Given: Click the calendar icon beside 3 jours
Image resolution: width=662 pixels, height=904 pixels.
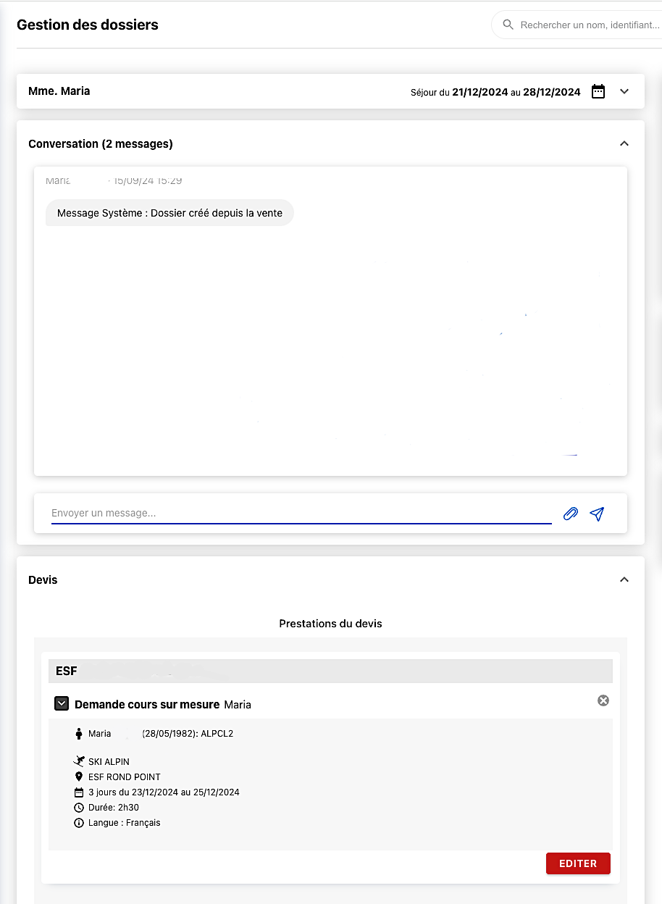Looking at the screenshot, I should tap(79, 792).
